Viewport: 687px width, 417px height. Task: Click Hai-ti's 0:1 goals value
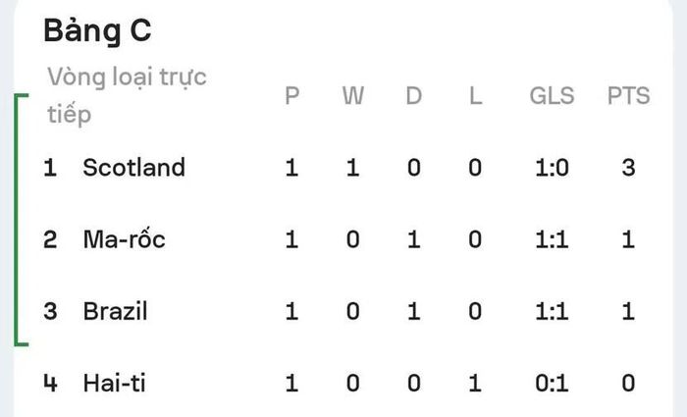coord(552,383)
